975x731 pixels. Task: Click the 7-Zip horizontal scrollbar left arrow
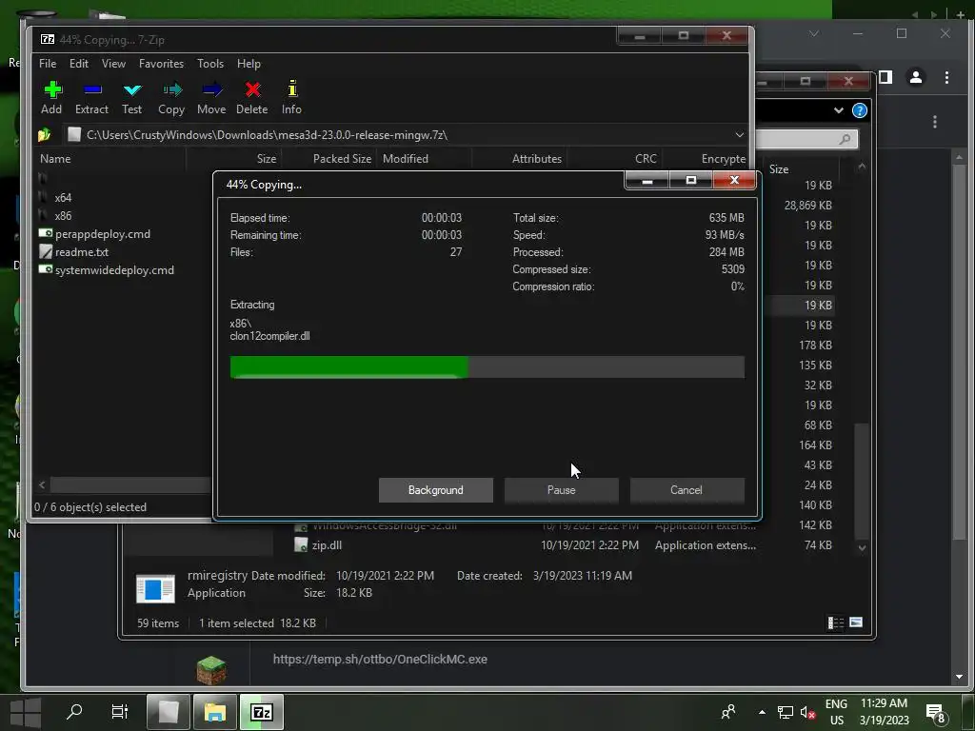42,484
